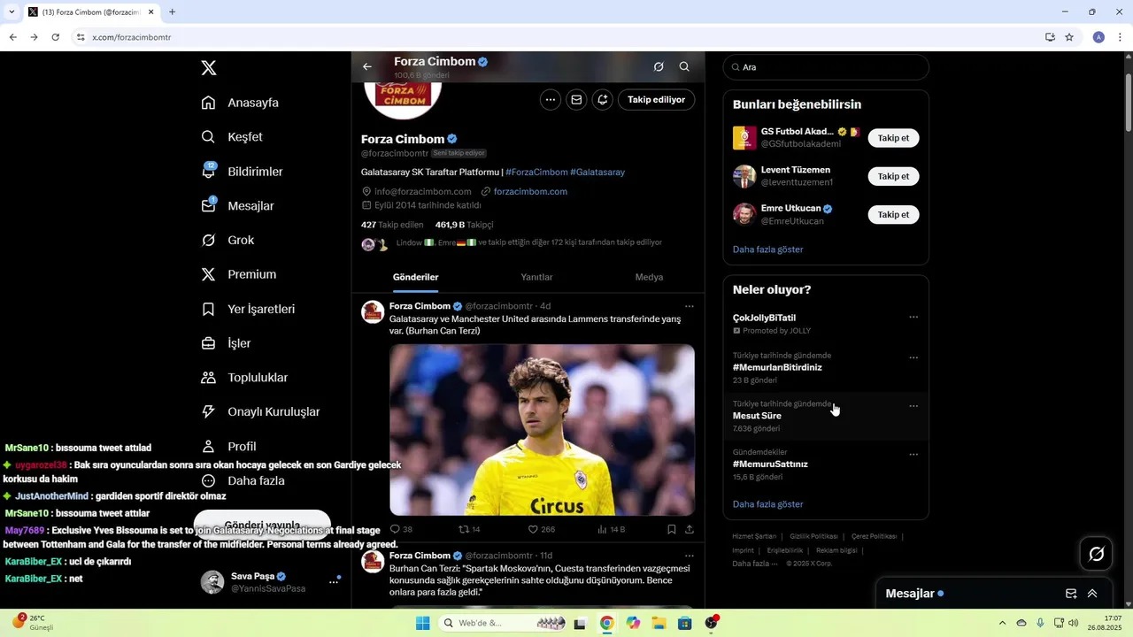The image size is (1133, 637).
Task: Click #Galatasaray hashtag
Action: tap(597, 172)
